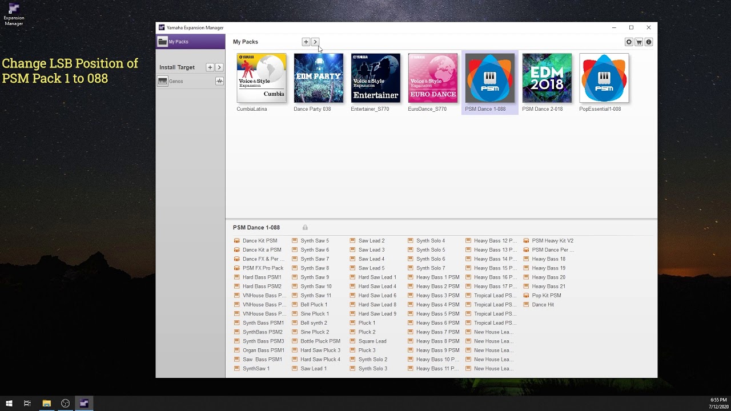Click the drum kit icon beside Dance Kit PSM
Viewport: 731px width, 411px height.
point(237,241)
